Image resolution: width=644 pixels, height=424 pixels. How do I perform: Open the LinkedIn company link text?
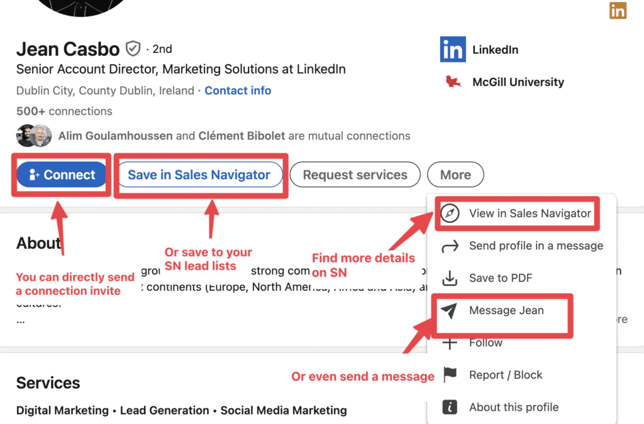[496, 50]
